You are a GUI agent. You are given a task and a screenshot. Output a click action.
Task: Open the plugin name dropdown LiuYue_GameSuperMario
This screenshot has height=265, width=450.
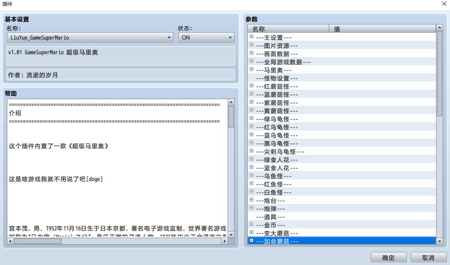[x=90, y=38]
